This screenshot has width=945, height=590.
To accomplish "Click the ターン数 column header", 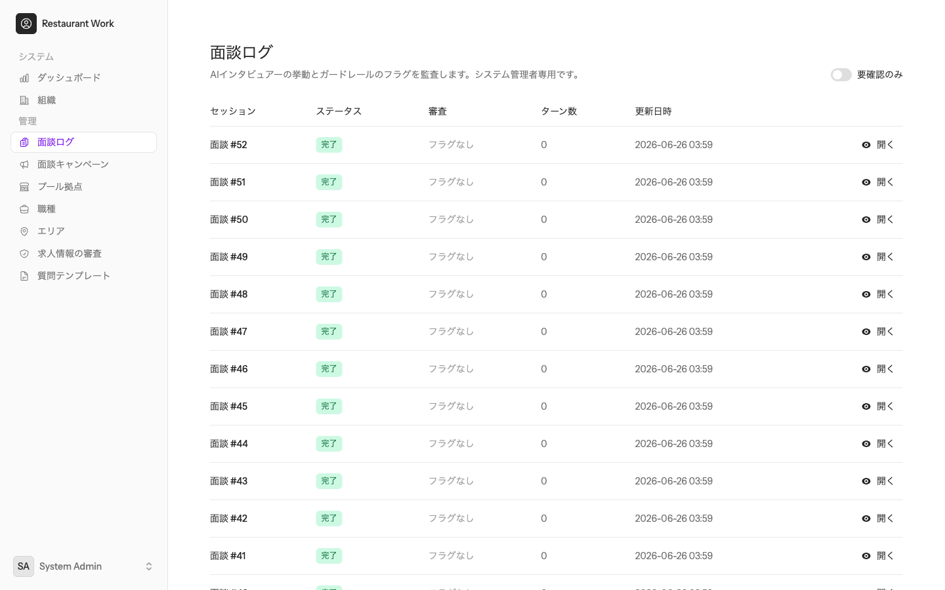I will [x=559, y=111].
